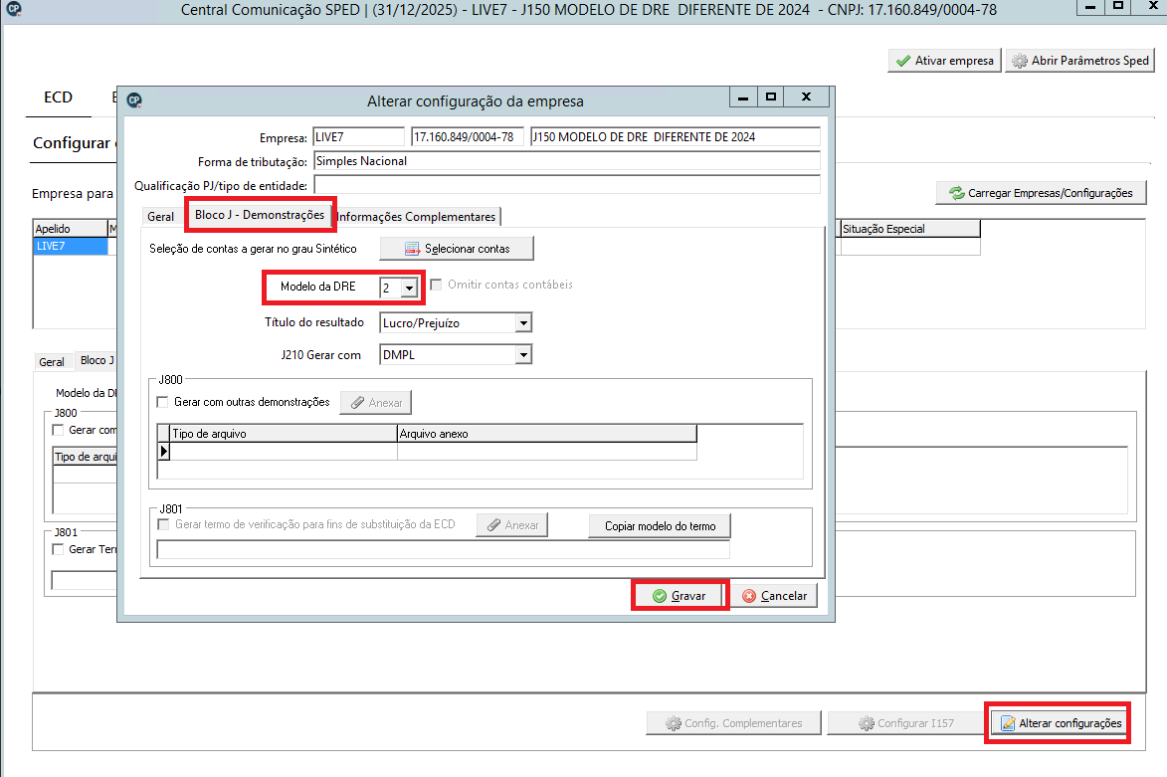
Task: Click the J801 file path text field
Action: [x=444, y=549]
